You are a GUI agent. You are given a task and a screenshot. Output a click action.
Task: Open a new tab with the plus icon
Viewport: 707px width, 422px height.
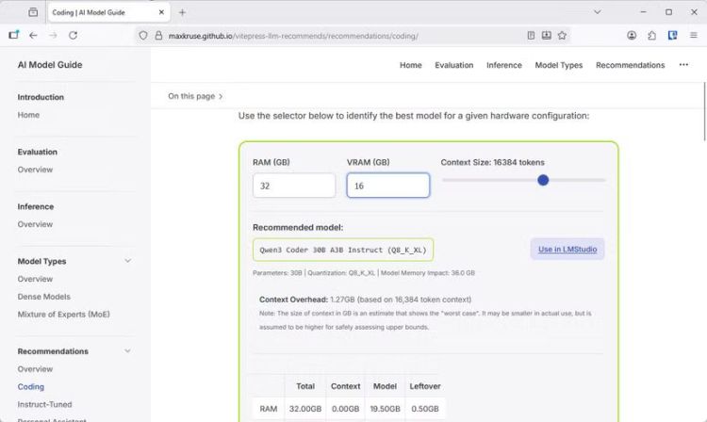[182, 12]
